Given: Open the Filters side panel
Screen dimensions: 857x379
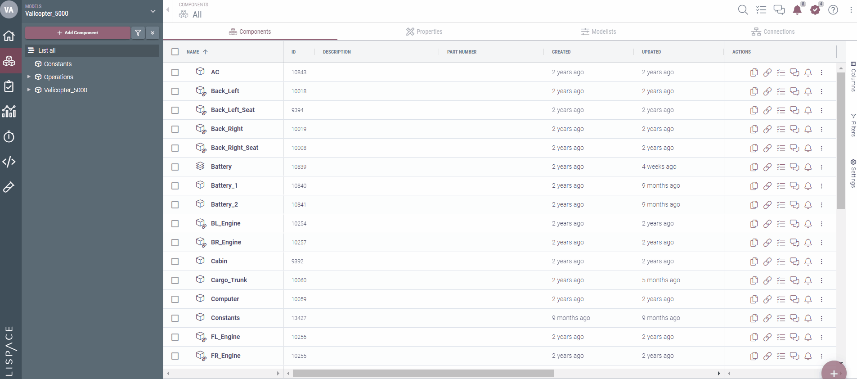Looking at the screenshot, I should pyautogui.click(x=853, y=125).
